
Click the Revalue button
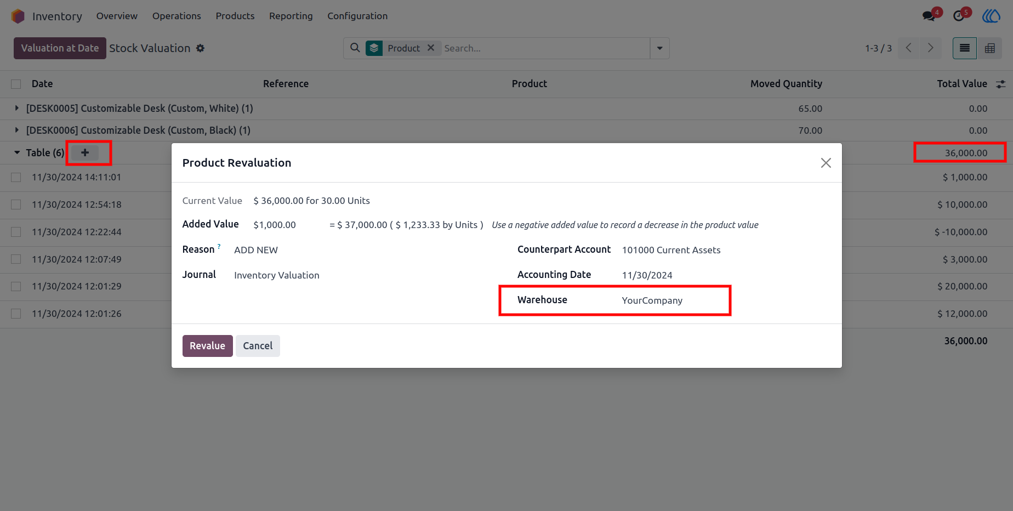(207, 346)
